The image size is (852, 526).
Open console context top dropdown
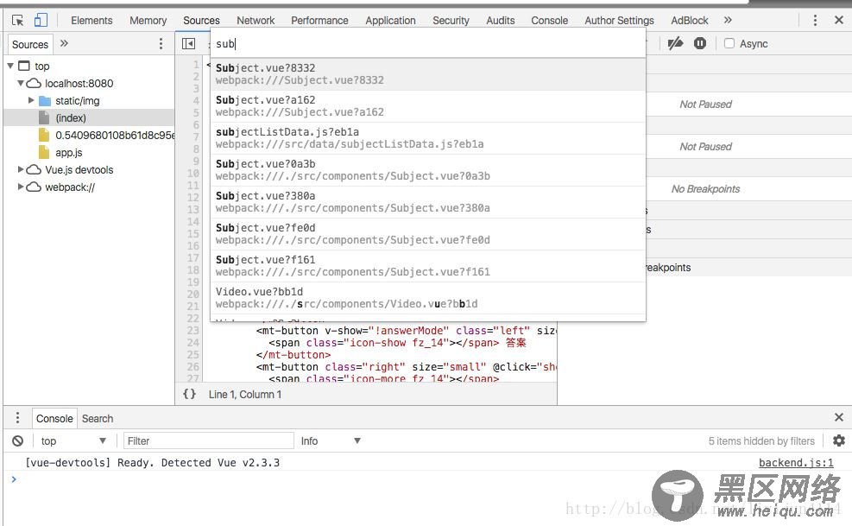pyautogui.click(x=73, y=440)
